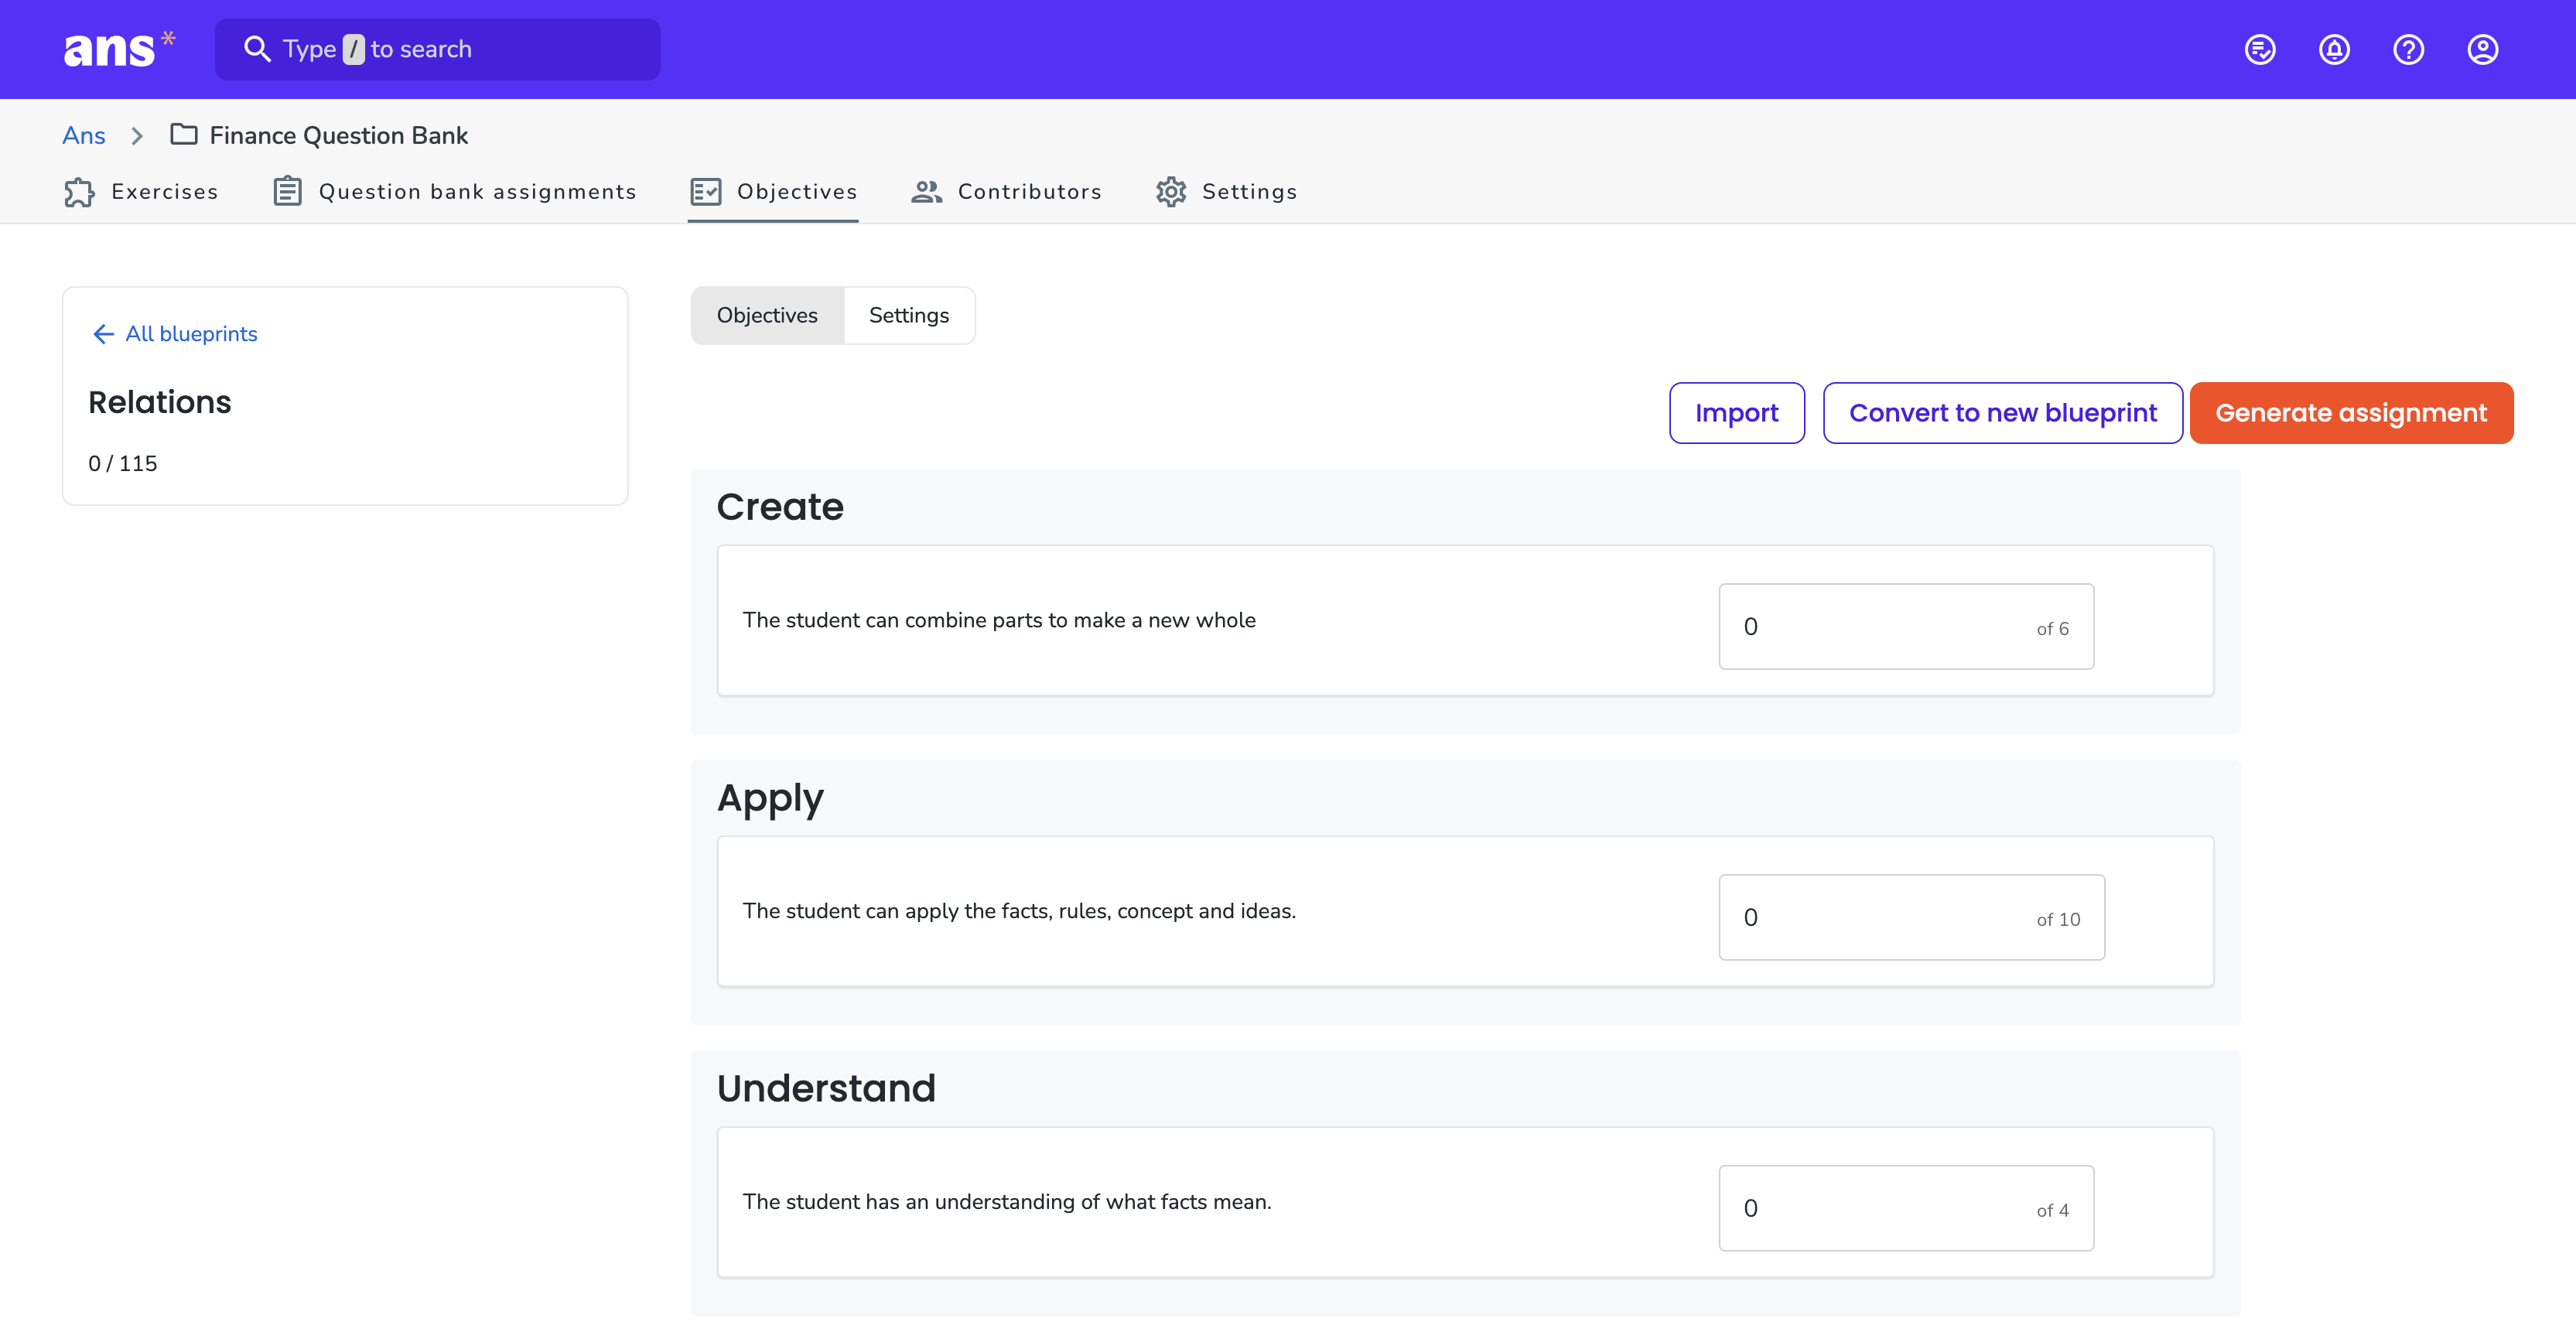Click the ans logo
Viewport: 2576px width, 1332px height.
pyautogui.click(x=119, y=49)
